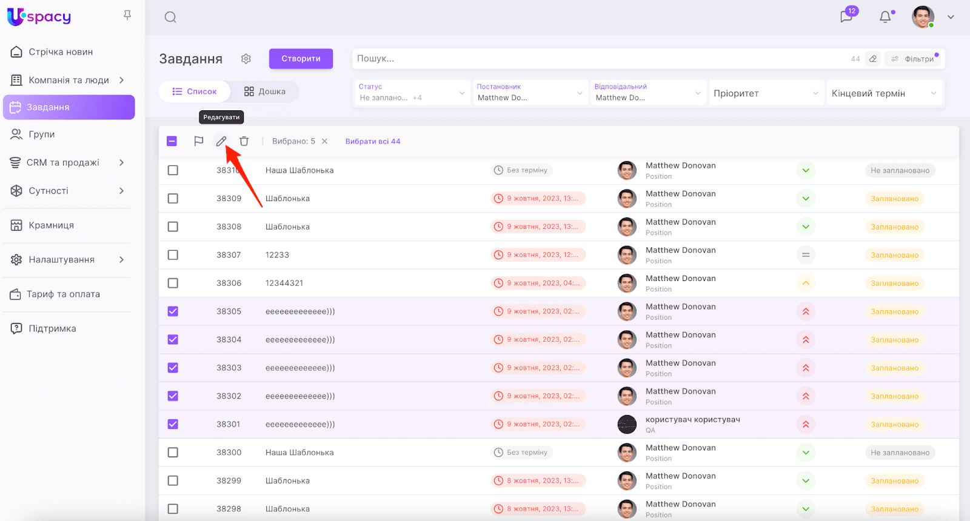Open the Кінцевий термін dropdown

[x=884, y=93]
